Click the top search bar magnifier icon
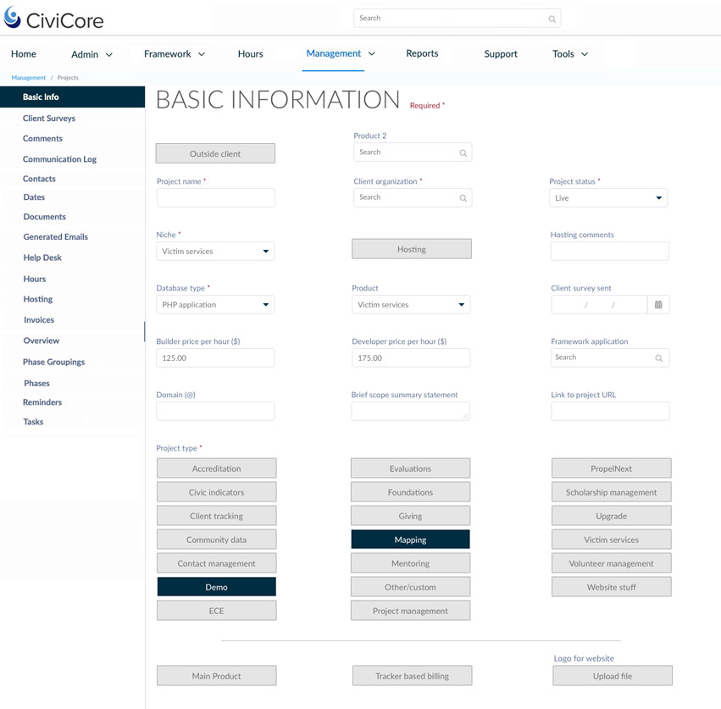This screenshot has width=721, height=709. [552, 19]
